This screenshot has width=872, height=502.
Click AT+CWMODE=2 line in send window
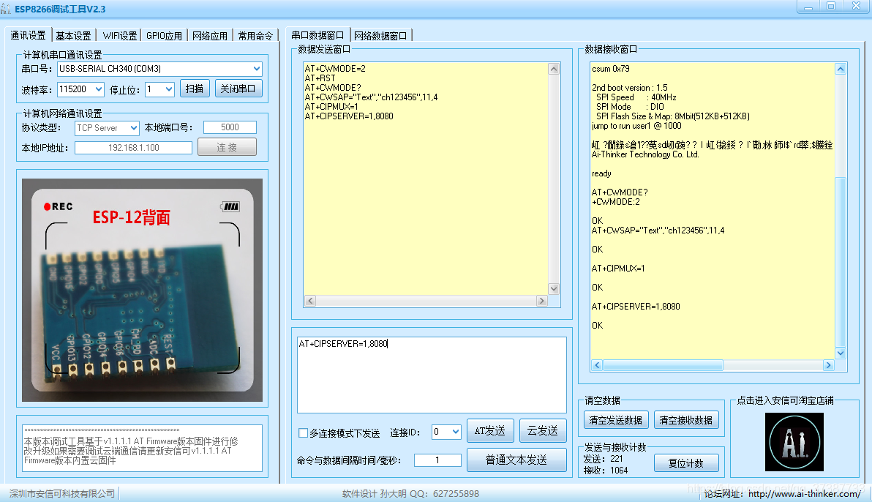pyautogui.click(x=335, y=69)
